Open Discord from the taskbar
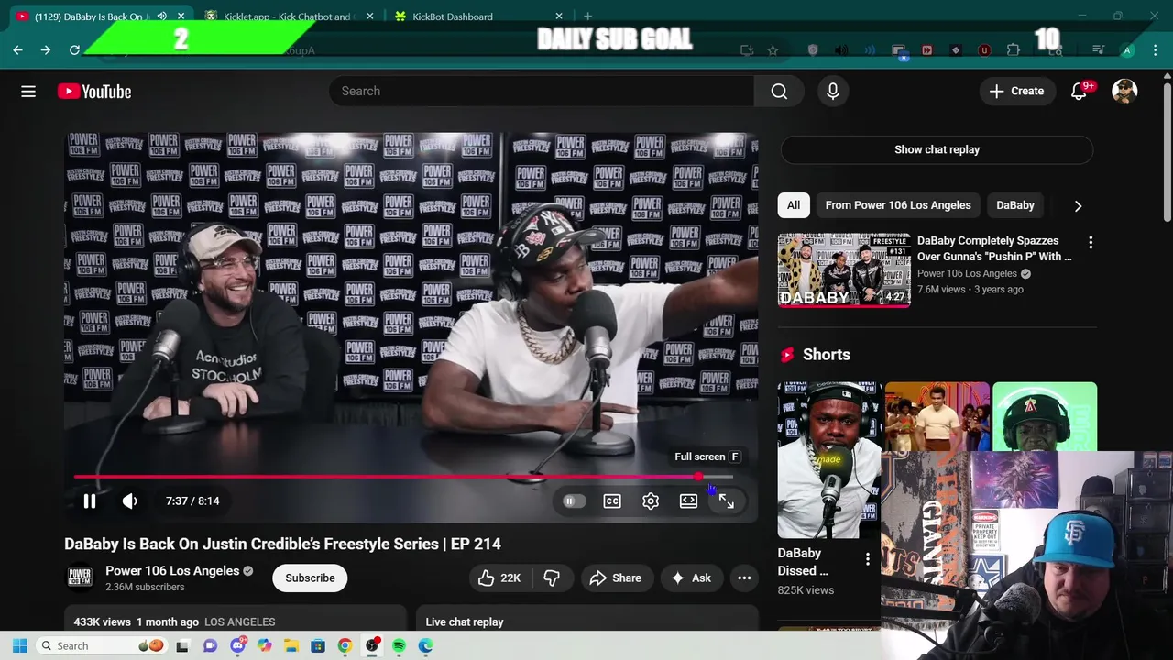 (238, 646)
